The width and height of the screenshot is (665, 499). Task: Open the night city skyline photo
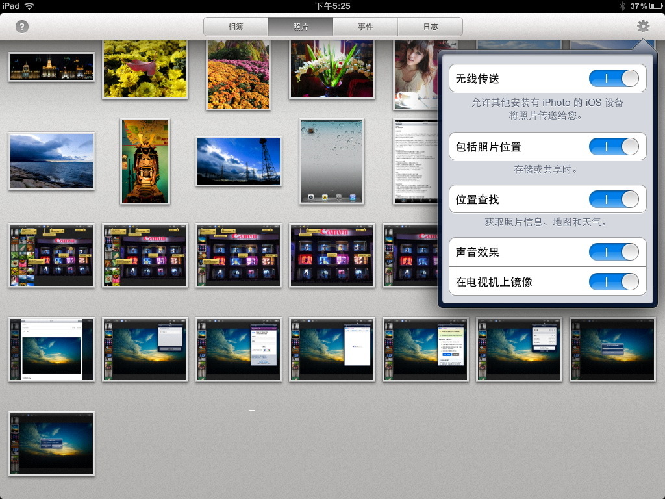point(51,66)
